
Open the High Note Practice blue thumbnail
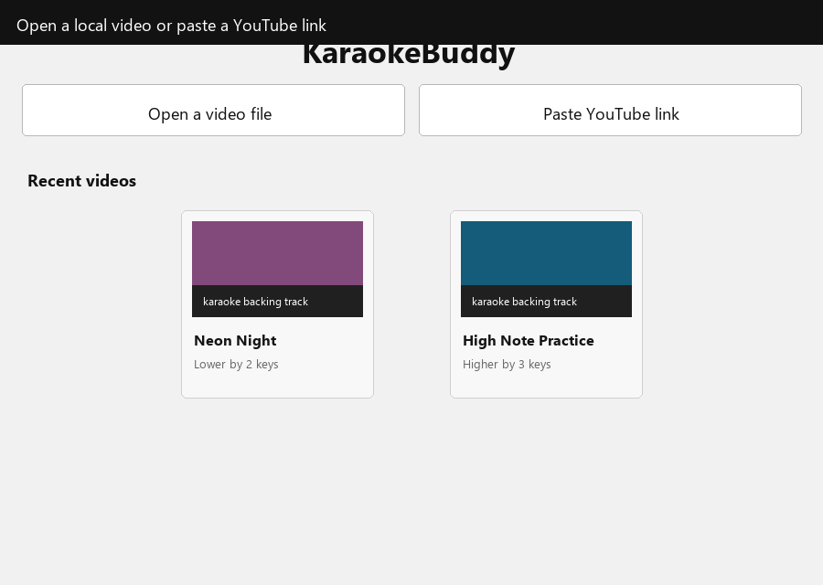546,253
